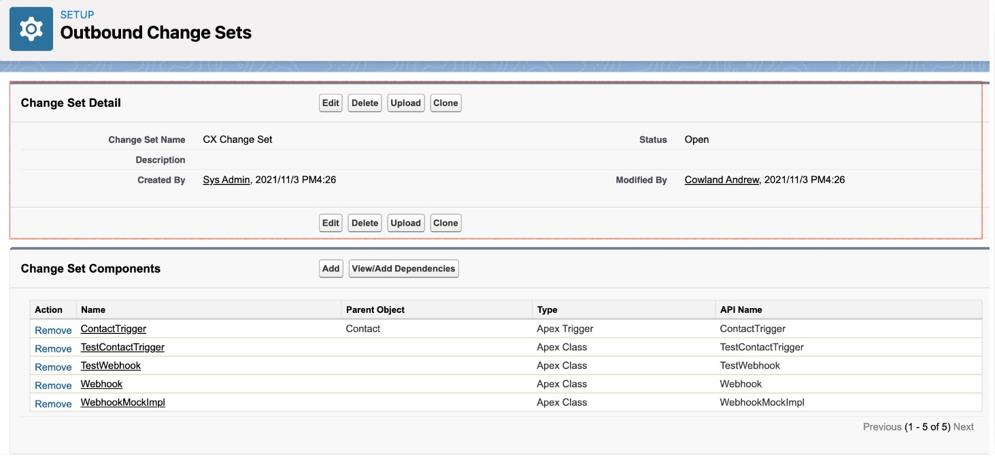Open the Cowland Andrew user link
The height and width of the screenshot is (457, 995).
tap(721, 180)
